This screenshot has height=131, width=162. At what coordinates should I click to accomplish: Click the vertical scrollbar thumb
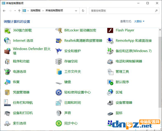coord(160,72)
